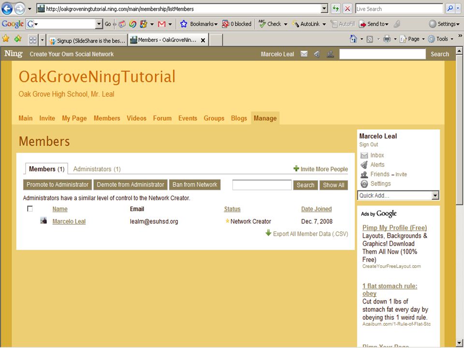Click the Export All Member Data (.CSV) link
Viewport: 464px width, 348px height.
pos(310,234)
